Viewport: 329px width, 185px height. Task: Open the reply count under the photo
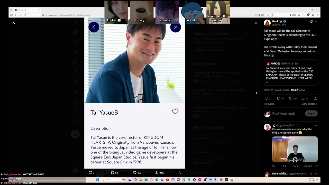coord(92,173)
